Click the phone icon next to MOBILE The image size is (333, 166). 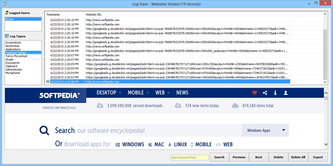point(192,144)
